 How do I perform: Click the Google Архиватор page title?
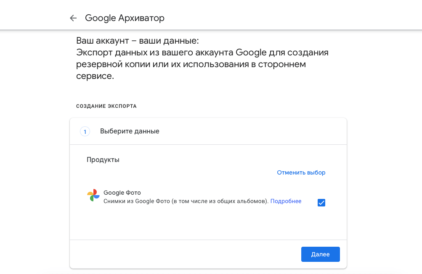coord(125,18)
